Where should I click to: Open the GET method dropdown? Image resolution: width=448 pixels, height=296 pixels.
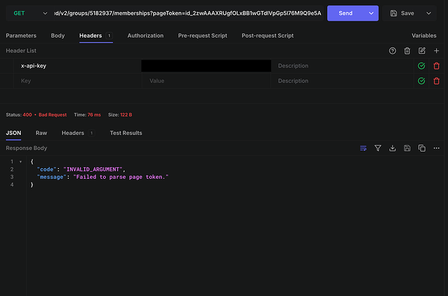coord(30,13)
